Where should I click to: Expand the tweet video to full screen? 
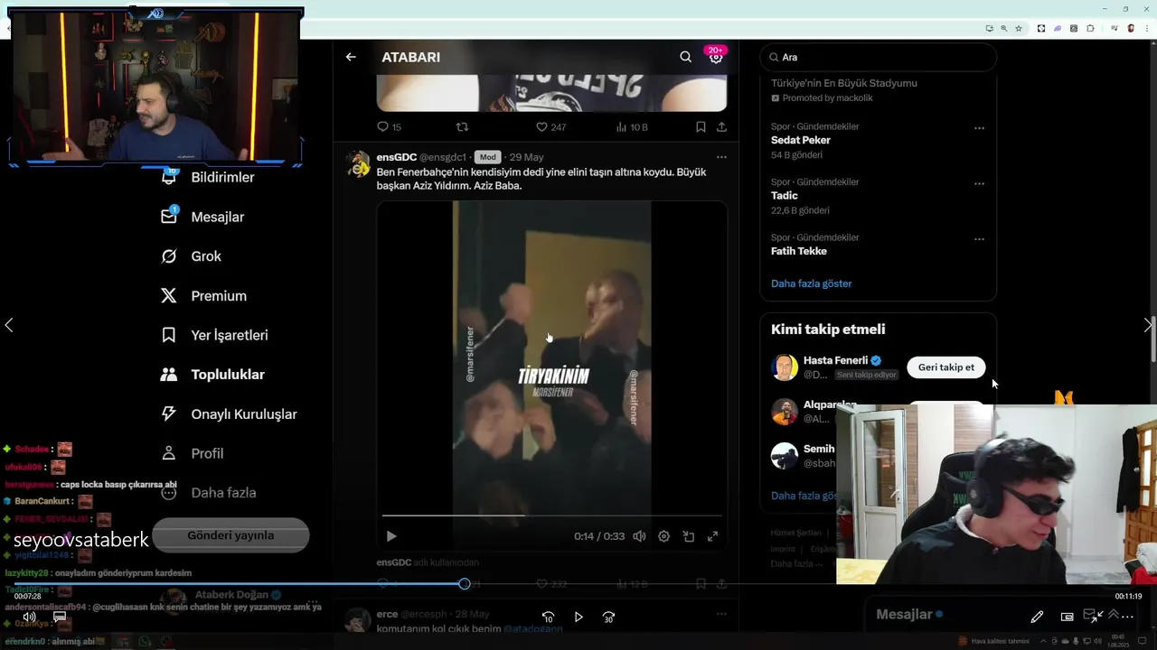(x=712, y=536)
